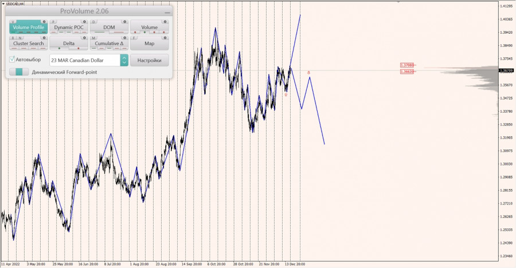The height and width of the screenshot is (268, 516).
Task: Open Delta gear settings
Action: (x=84, y=38)
